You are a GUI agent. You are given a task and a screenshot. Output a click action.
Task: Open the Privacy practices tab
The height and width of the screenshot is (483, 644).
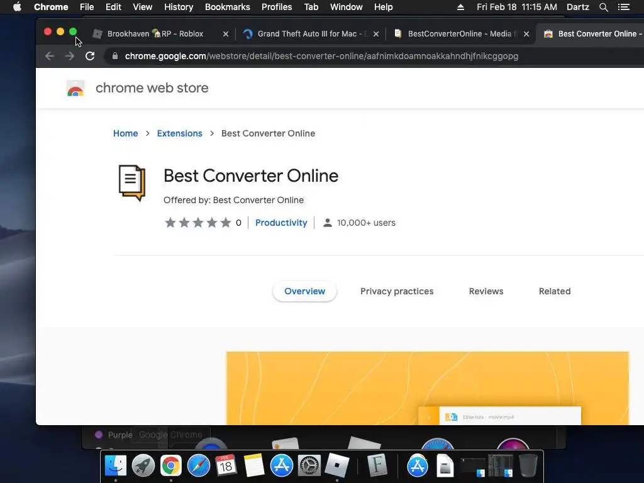(x=397, y=291)
